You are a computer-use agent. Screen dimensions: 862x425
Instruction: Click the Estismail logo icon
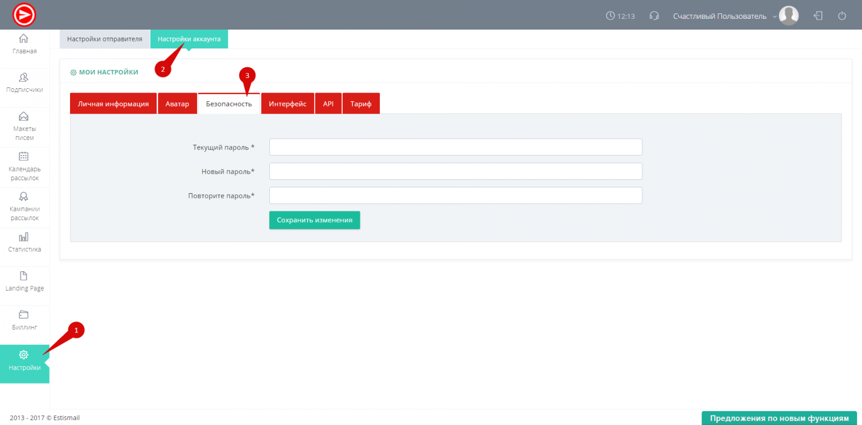click(24, 15)
